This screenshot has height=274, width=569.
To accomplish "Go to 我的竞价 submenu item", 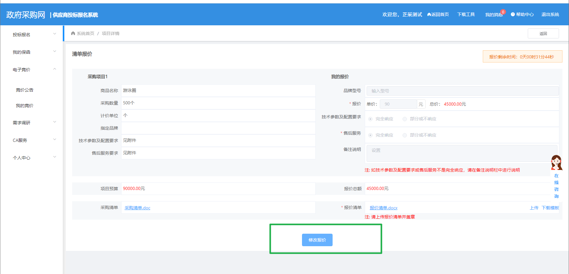I will 25,106.
